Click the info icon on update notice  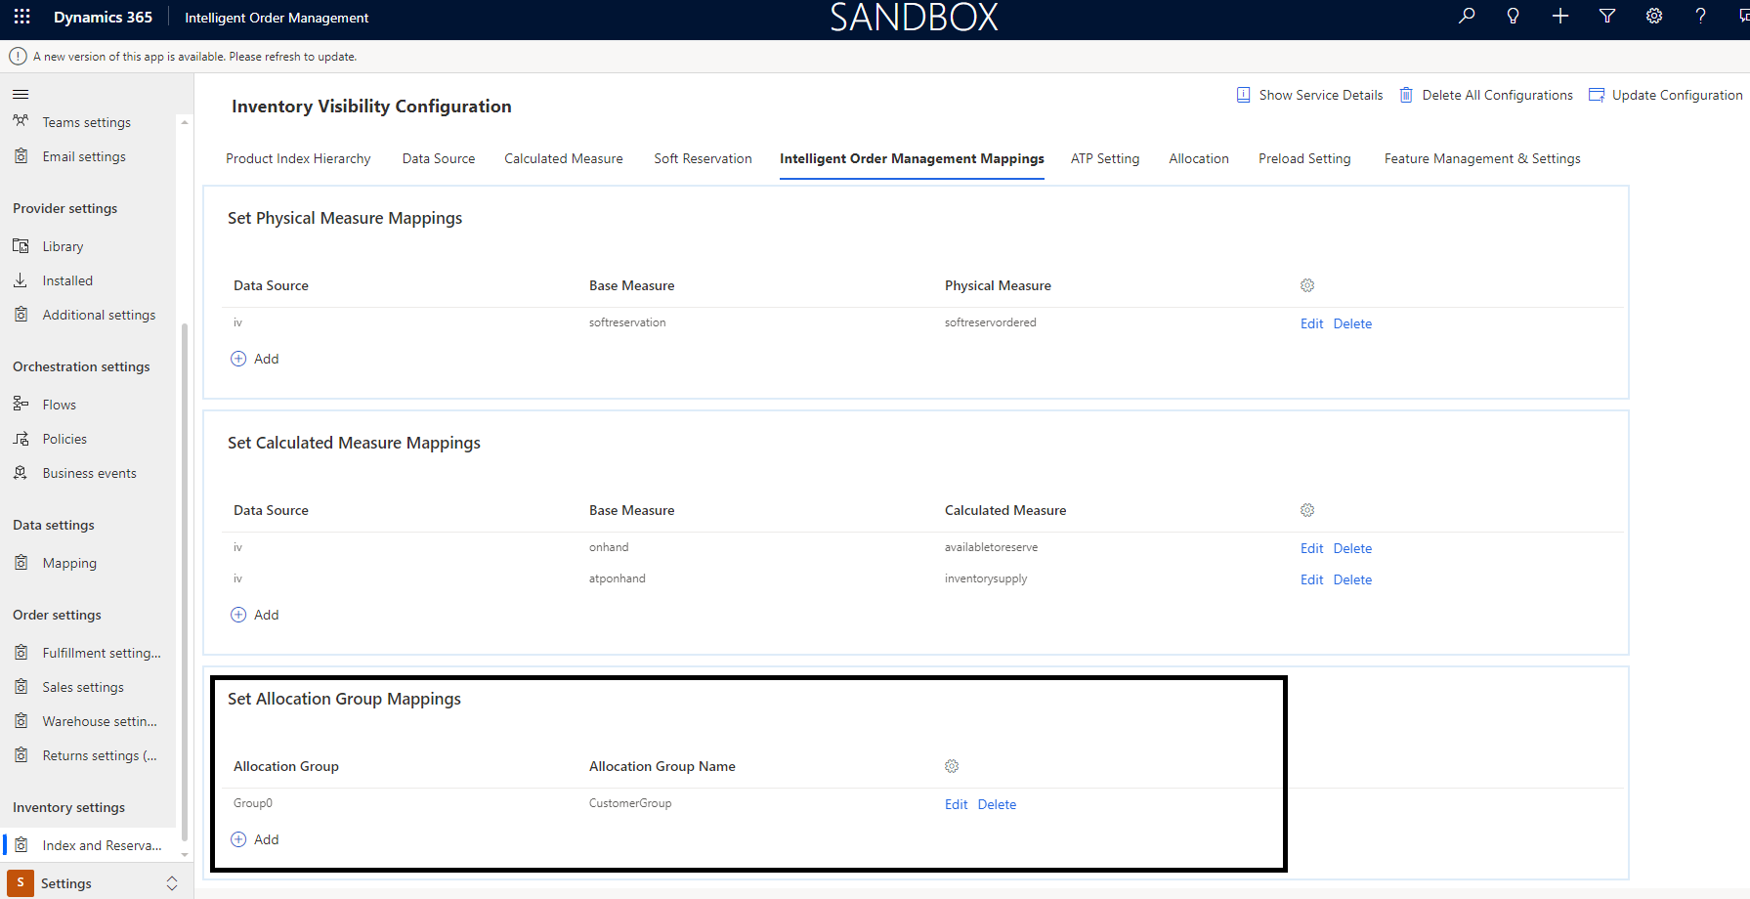pos(18,56)
